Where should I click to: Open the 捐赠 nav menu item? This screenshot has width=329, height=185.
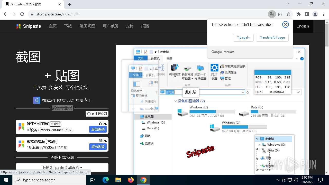point(145,26)
